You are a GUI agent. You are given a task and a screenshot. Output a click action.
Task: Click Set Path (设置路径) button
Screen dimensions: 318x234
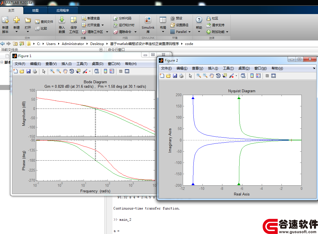click(179, 25)
